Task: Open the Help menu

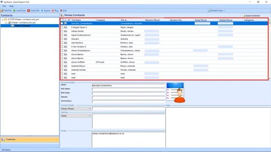Action: [11, 6]
